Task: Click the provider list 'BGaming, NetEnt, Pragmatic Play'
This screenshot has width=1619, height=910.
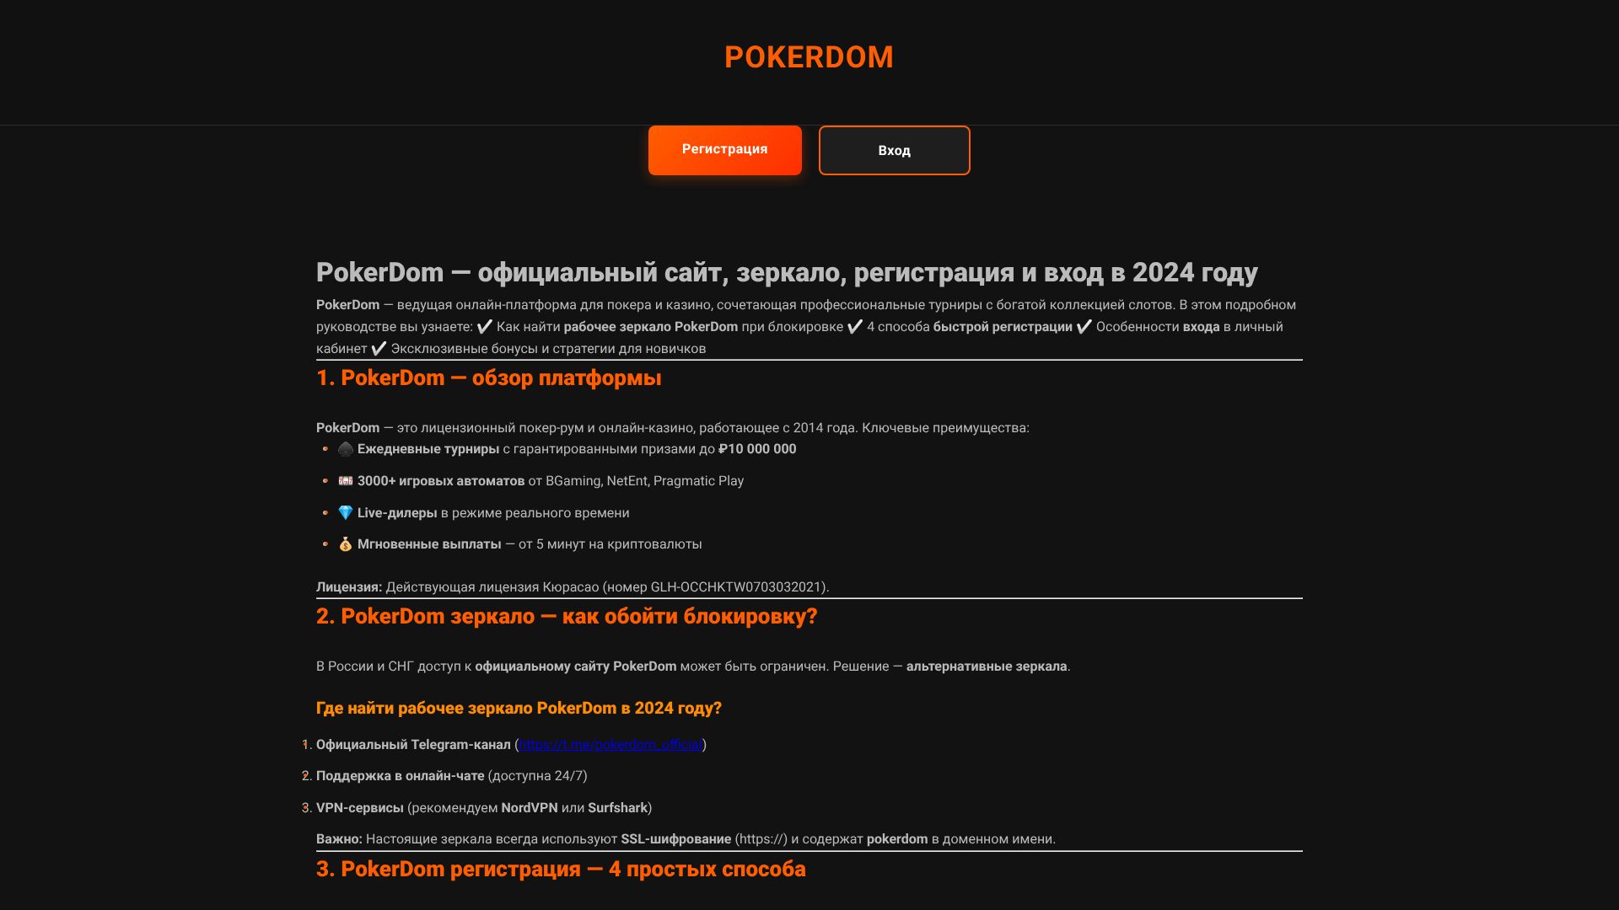Action: point(645,481)
